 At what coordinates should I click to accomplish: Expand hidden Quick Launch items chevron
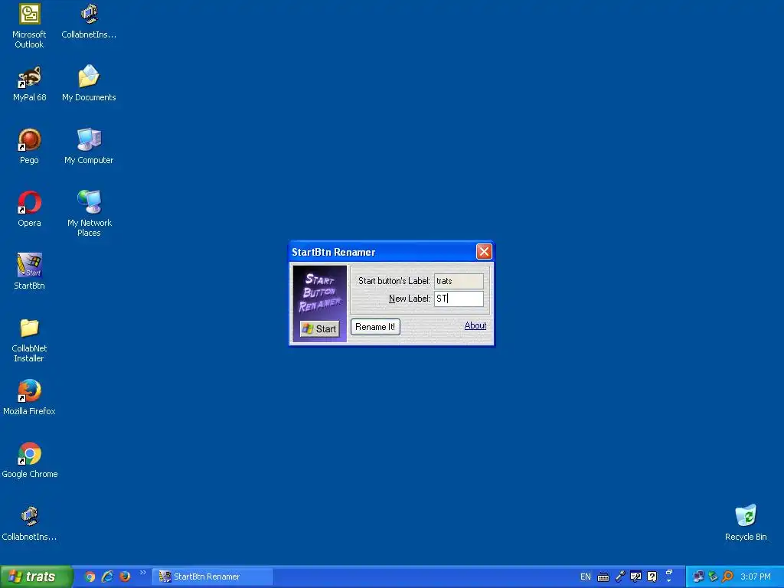click(143, 573)
